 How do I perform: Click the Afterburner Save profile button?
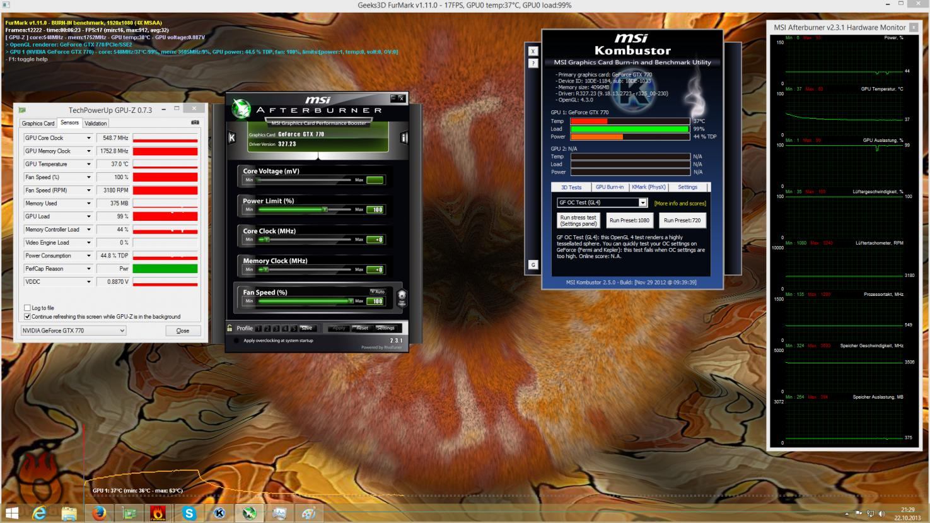pos(306,328)
